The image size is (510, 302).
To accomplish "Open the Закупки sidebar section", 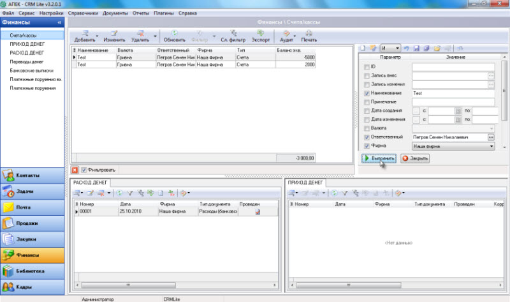I will 33,239.
